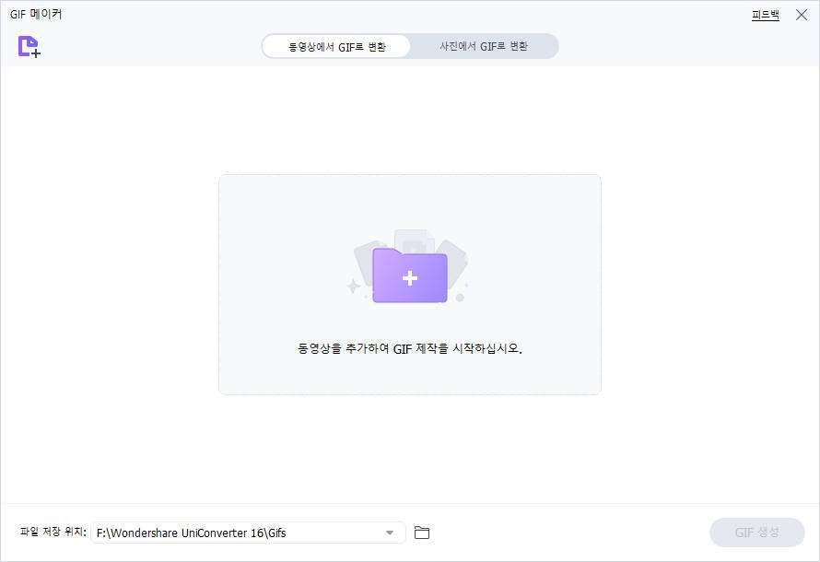Screen dimensions: 820x562
Task: Expand the save location dropdown arrow
Action: coord(390,533)
